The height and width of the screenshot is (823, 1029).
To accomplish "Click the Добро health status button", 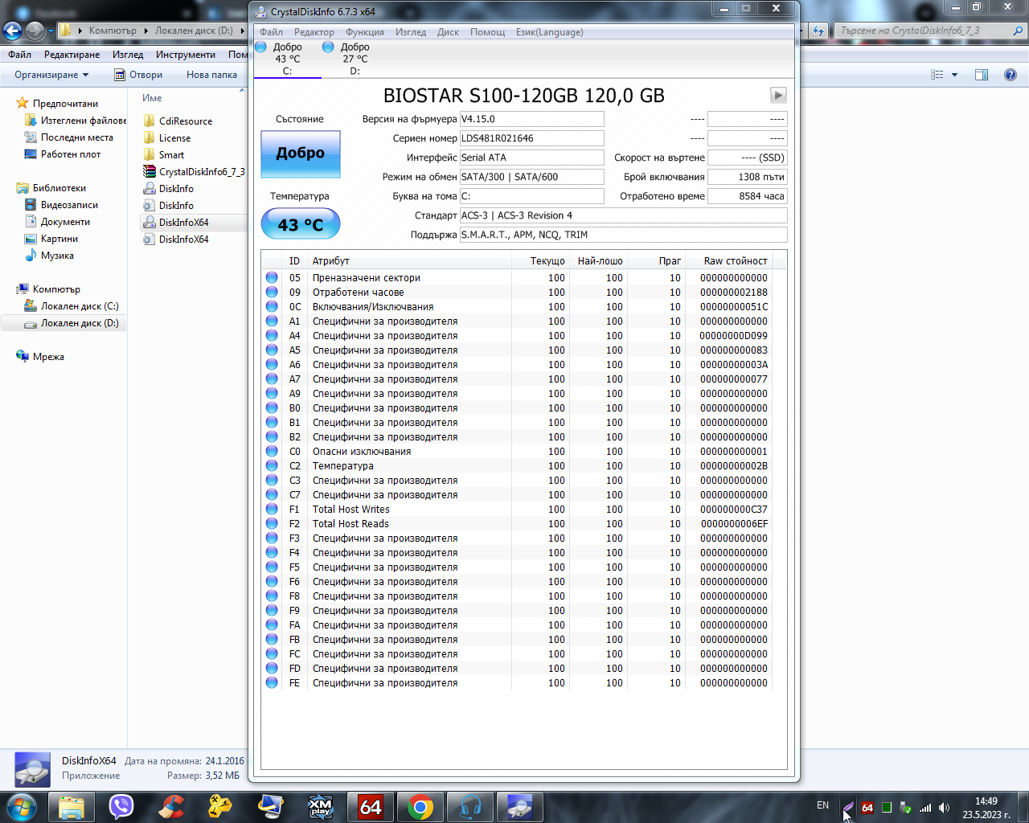I will [x=300, y=154].
